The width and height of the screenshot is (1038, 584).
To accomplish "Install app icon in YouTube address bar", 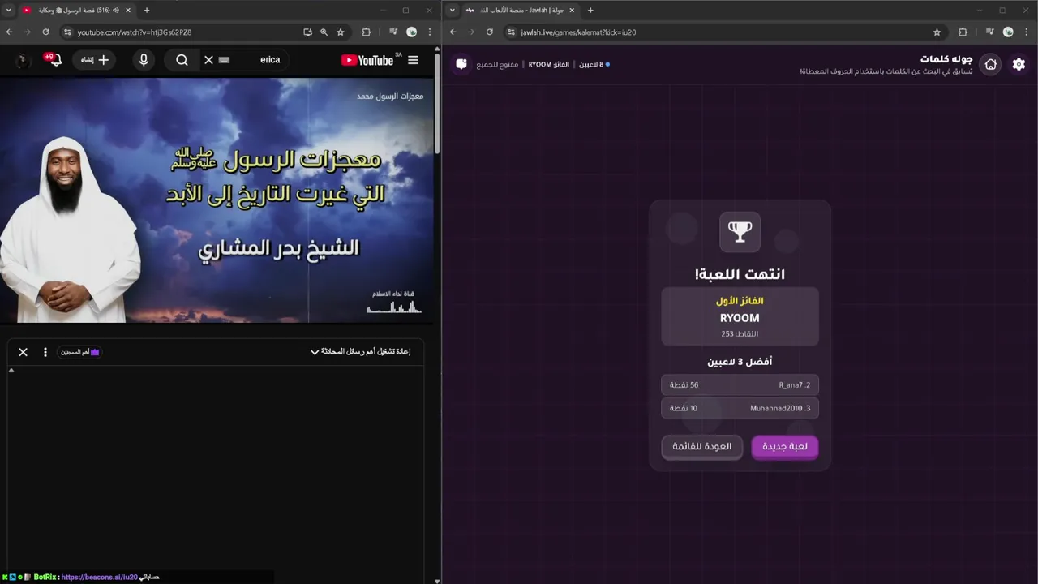I will point(307,32).
